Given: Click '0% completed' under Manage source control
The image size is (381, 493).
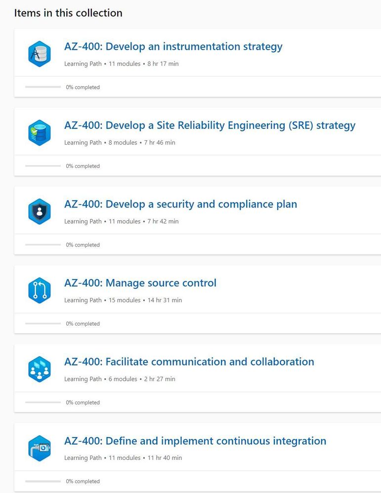Looking at the screenshot, I should 83,324.
